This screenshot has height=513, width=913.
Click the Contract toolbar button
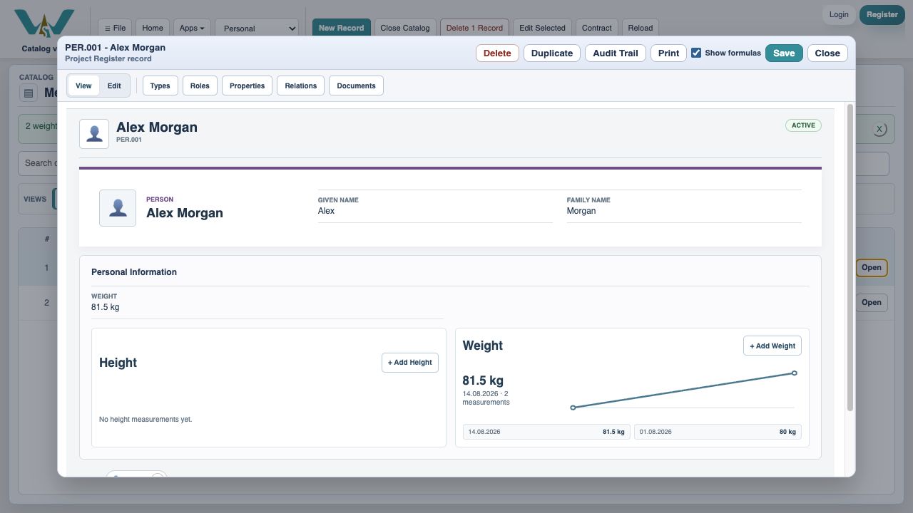point(597,28)
